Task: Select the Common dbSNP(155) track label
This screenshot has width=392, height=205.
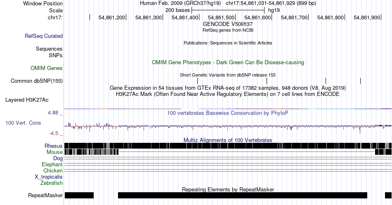Action: coord(37,81)
